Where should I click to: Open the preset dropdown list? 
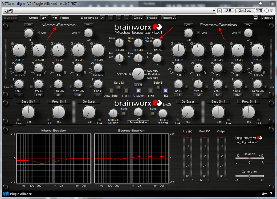pyautogui.click(x=214, y=11)
